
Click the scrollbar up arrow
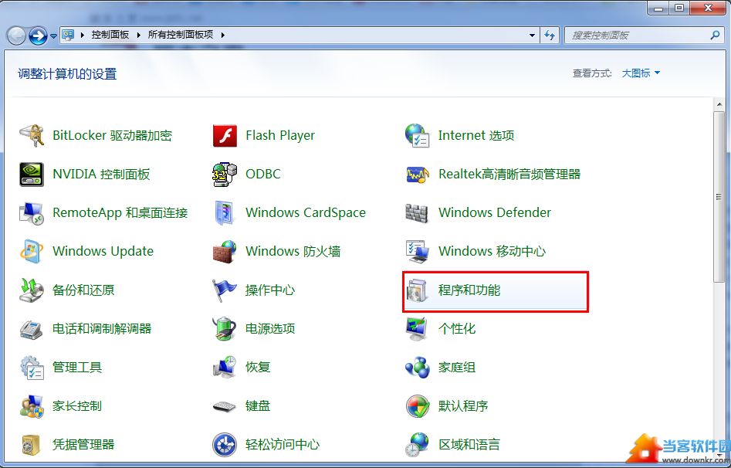tap(719, 104)
